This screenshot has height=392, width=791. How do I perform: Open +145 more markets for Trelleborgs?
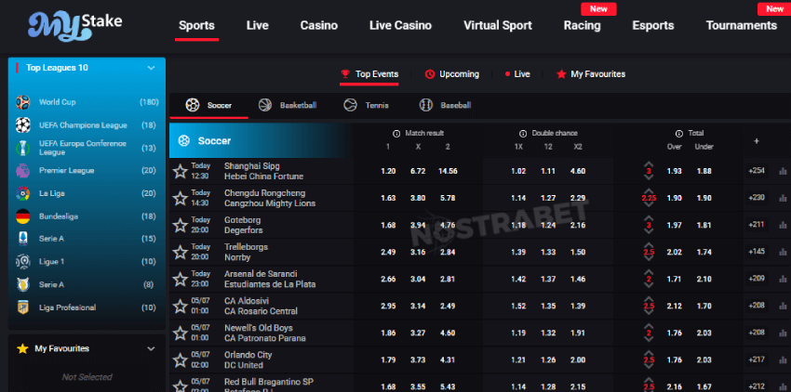click(x=757, y=252)
